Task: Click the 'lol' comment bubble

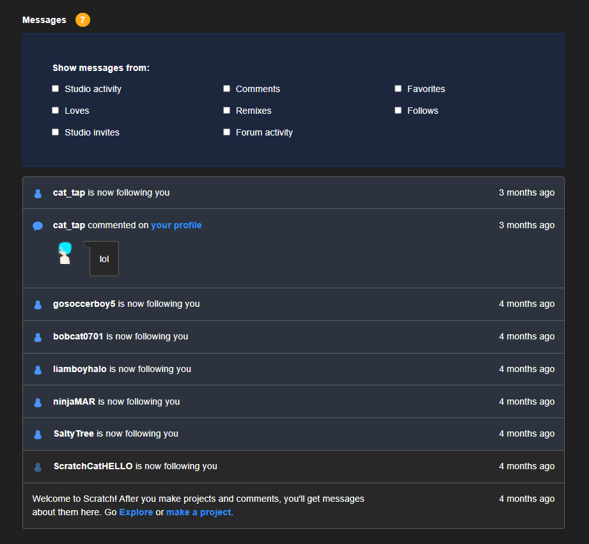Action: pos(104,259)
